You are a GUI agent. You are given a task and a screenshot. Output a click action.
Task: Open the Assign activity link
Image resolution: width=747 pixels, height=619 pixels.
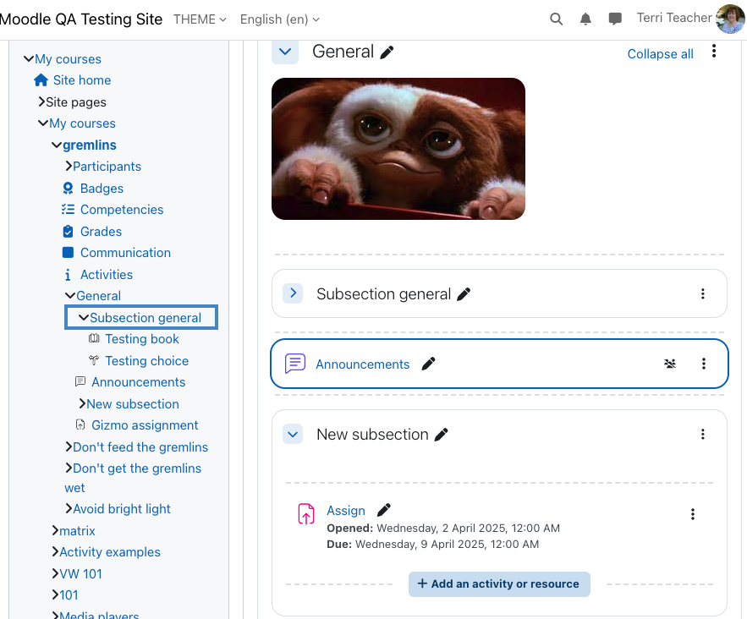(x=346, y=511)
